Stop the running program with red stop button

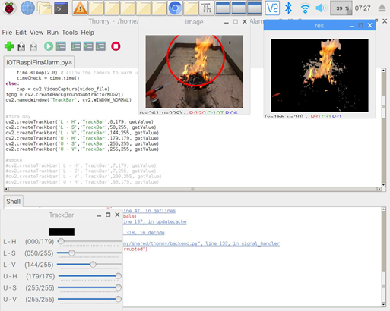pyautogui.click(x=116, y=46)
